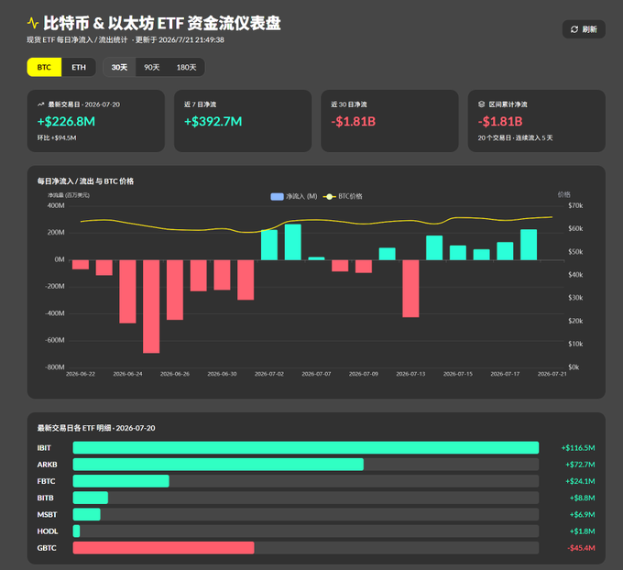Click the BITB inflow bar
The height and width of the screenshot is (570, 623).
coord(91,498)
